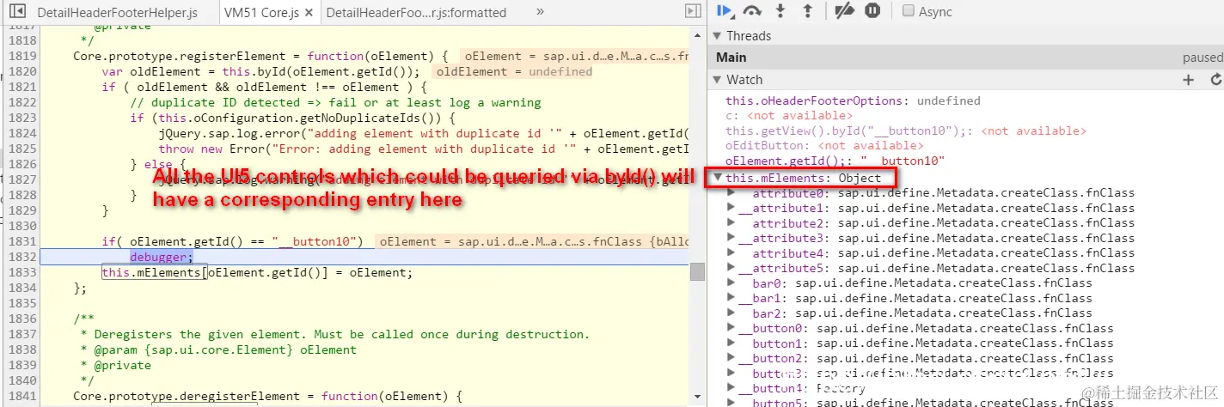Click the Step out arrow icon
The height and width of the screenshot is (407, 1224).
(807, 11)
